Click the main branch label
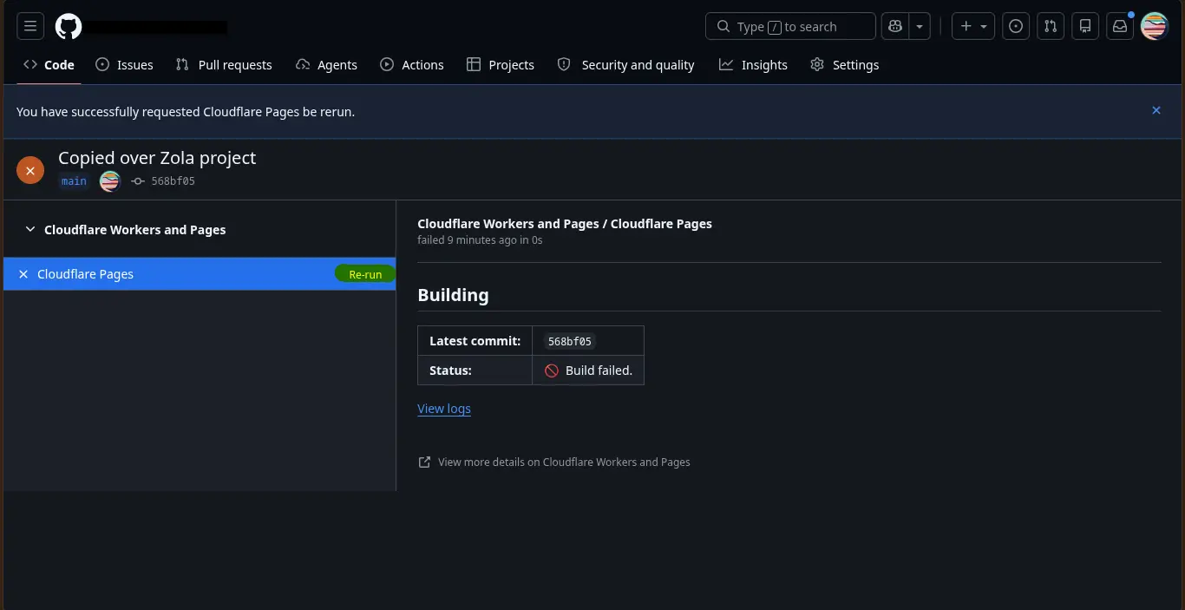This screenshot has width=1185, height=610. [x=74, y=181]
